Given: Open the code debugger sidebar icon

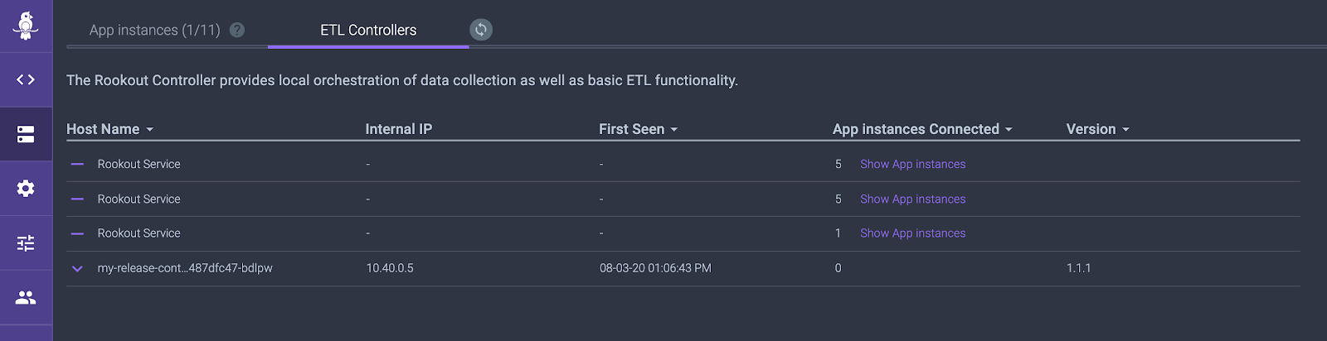Looking at the screenshot, I should 26,79.
